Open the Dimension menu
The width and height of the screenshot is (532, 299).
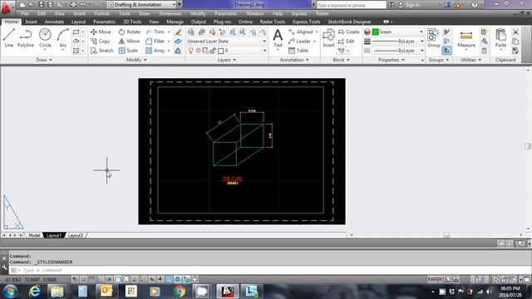pos(170,13)
